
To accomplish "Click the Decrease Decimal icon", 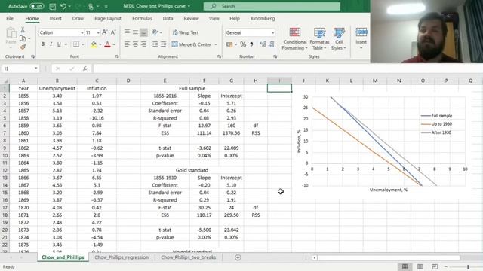I will [x=272, y=44].
